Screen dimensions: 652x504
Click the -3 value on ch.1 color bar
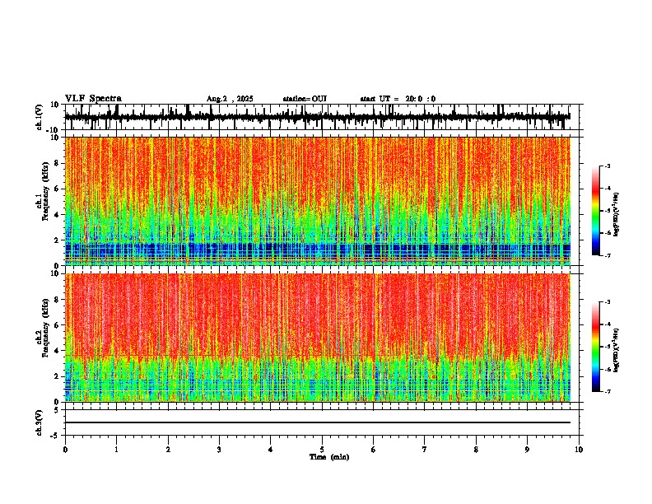point(608,166)
